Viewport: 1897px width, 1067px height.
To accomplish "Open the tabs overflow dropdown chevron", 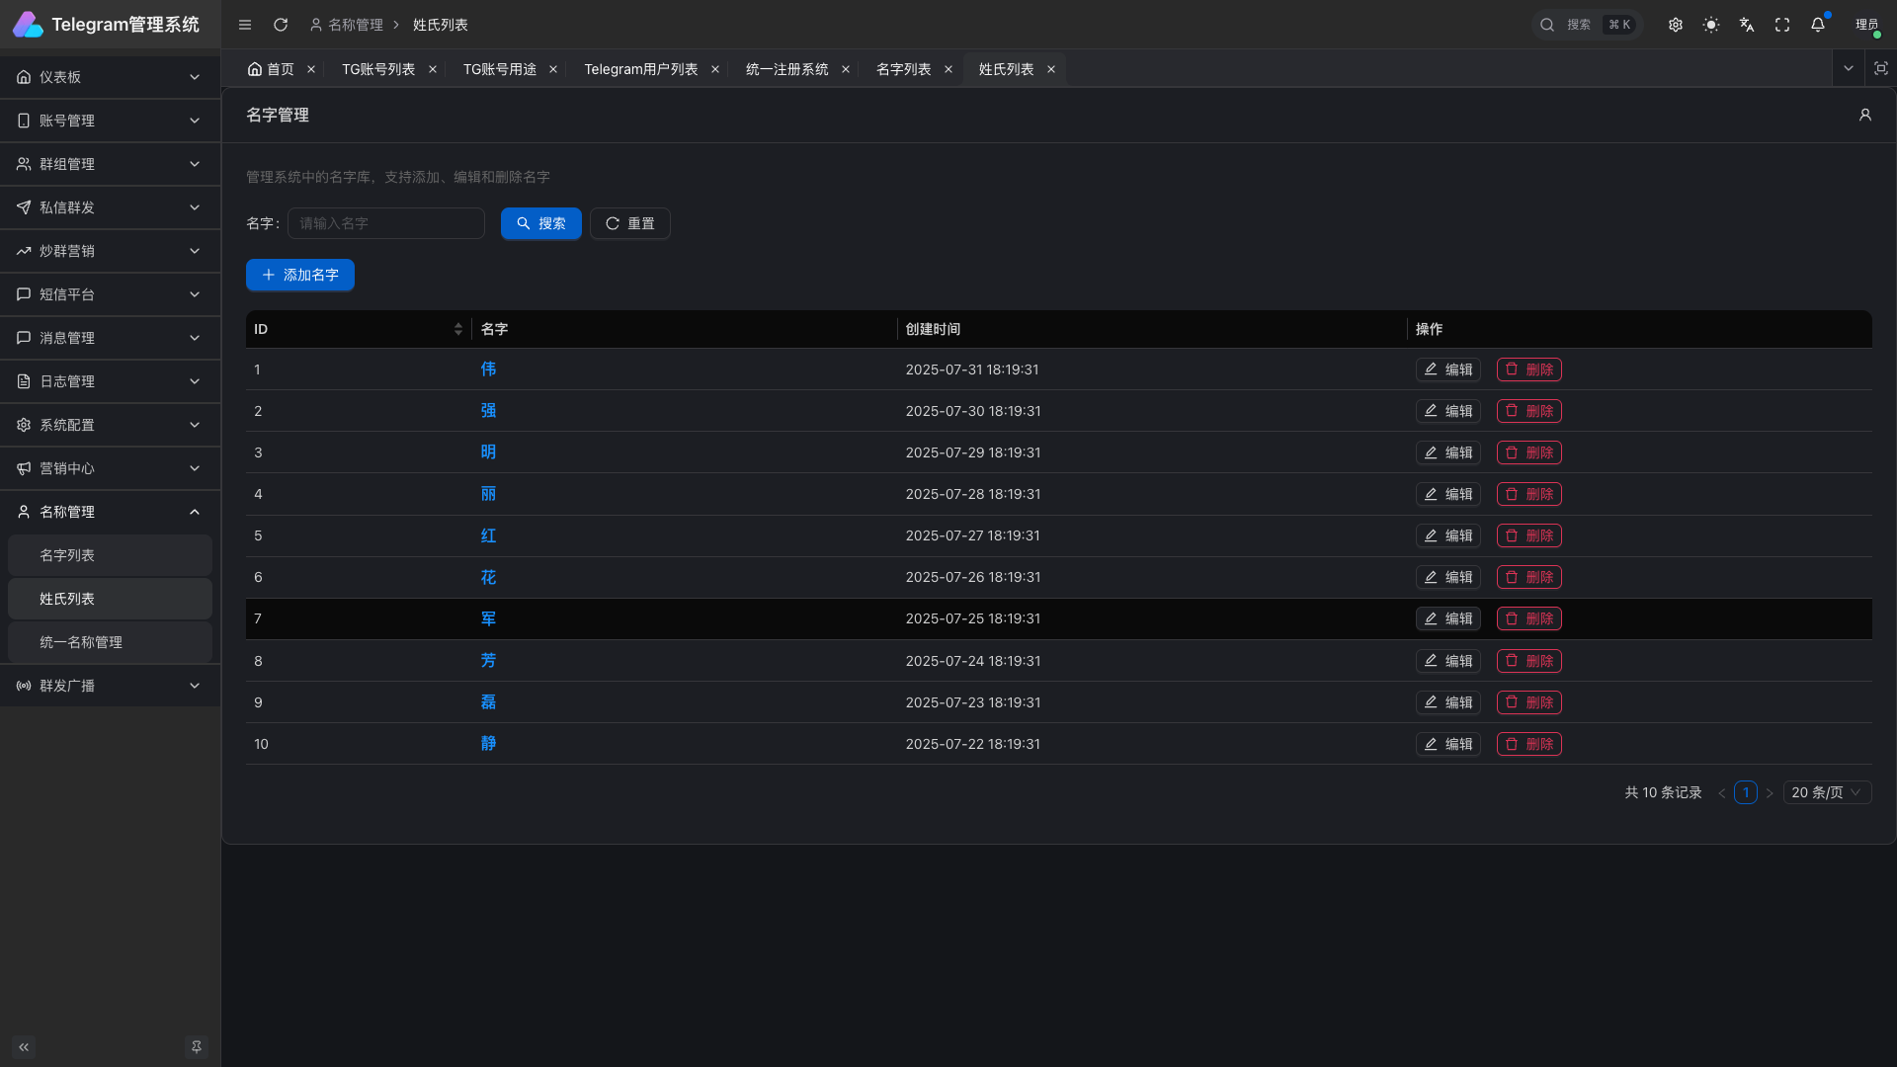I will pos(1848,68).
